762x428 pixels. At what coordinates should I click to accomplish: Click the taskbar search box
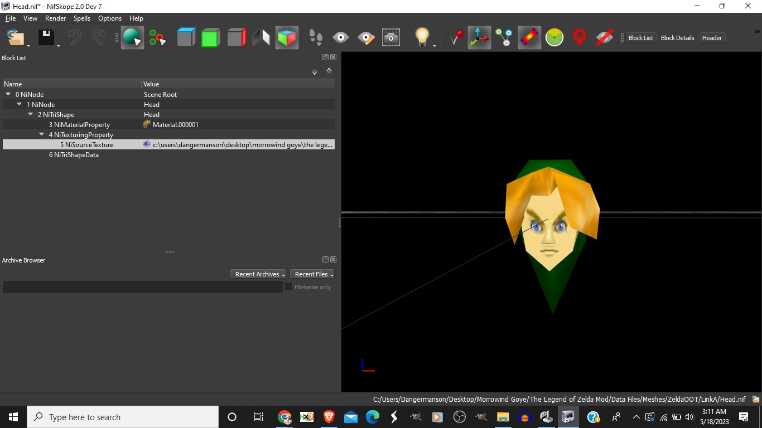tap(123, 417)
